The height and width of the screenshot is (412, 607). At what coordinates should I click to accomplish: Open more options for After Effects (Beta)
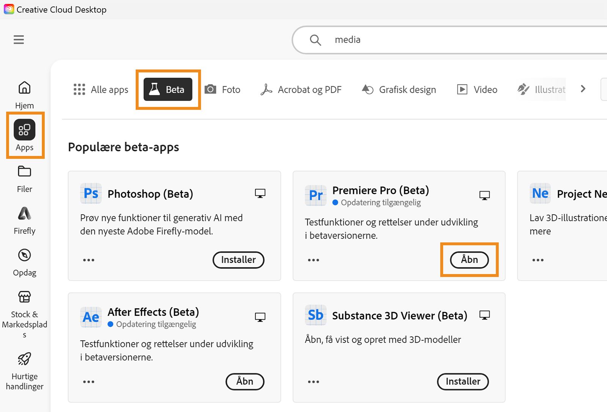point(89,382)
